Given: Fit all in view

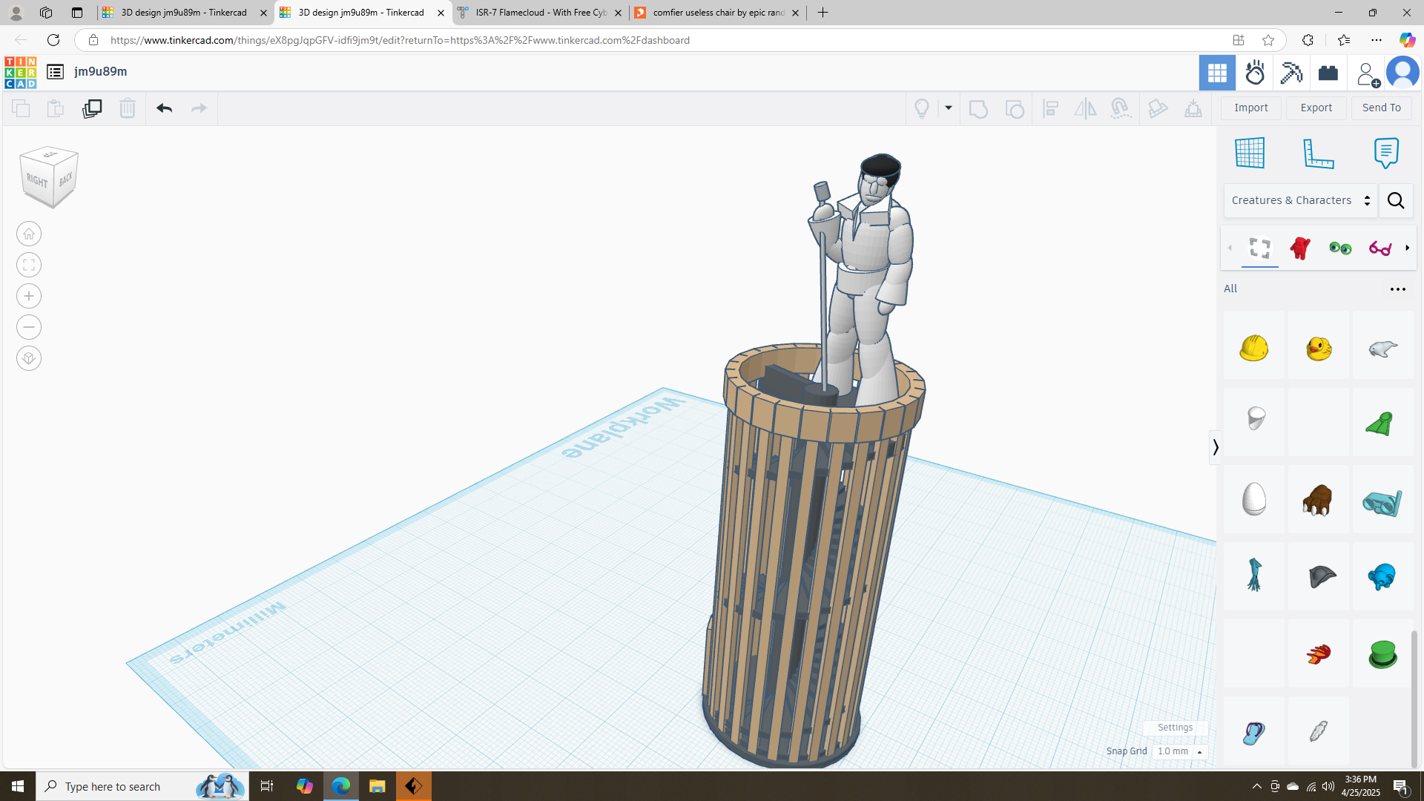Looking at the screenshot, I should [x=29, y=265].
